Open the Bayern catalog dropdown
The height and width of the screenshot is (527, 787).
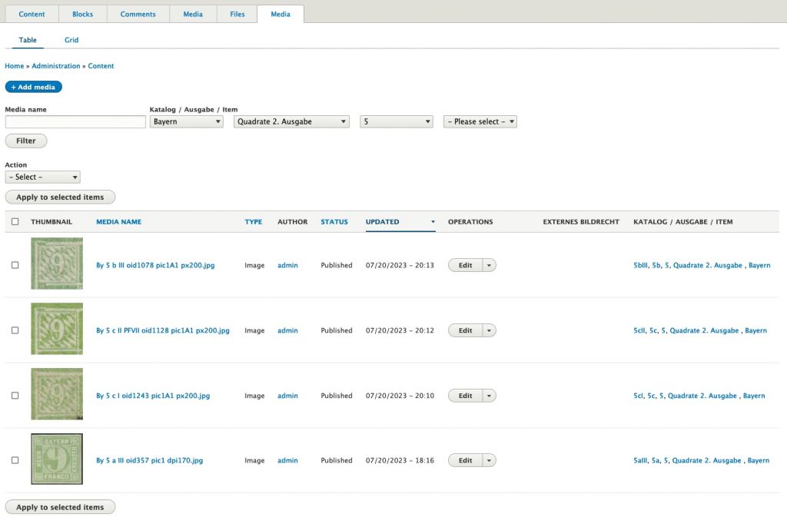[x=186, y=121]
